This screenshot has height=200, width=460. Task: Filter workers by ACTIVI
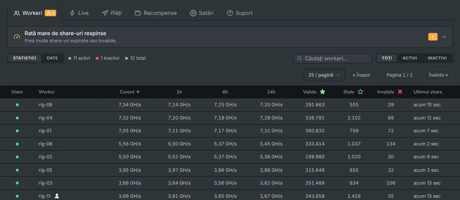pyautogui.click(x=410, y=58)
